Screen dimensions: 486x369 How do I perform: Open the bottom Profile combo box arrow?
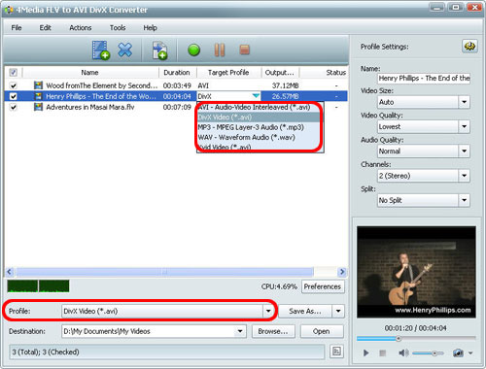point(268,311)
